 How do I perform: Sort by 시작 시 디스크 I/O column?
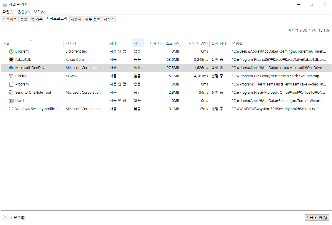[x=162, y=43]
